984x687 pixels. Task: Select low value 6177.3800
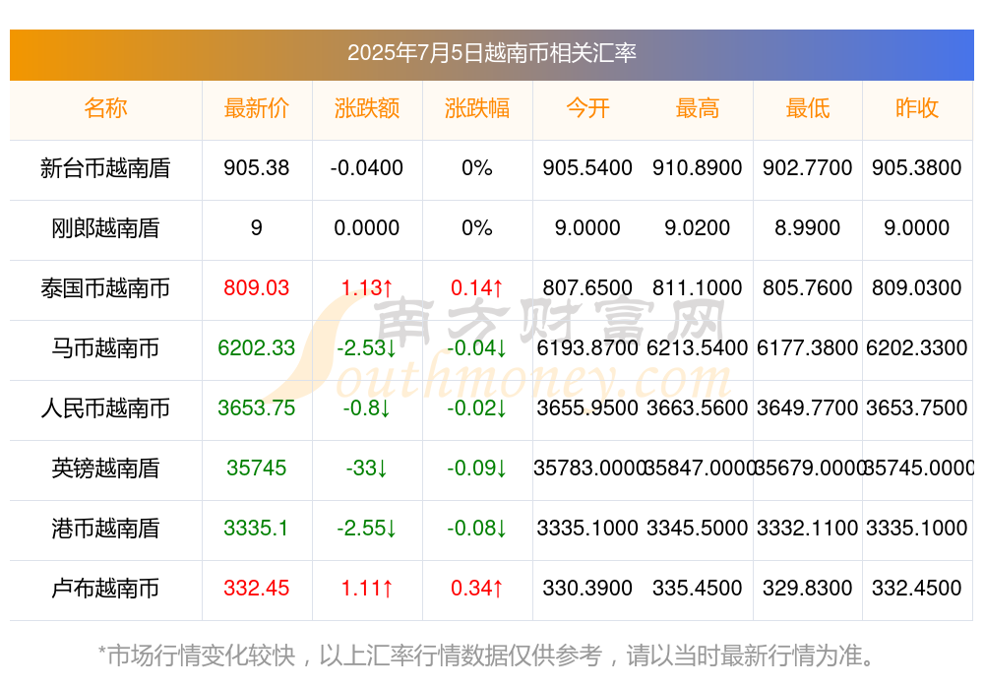coord(808,347)
